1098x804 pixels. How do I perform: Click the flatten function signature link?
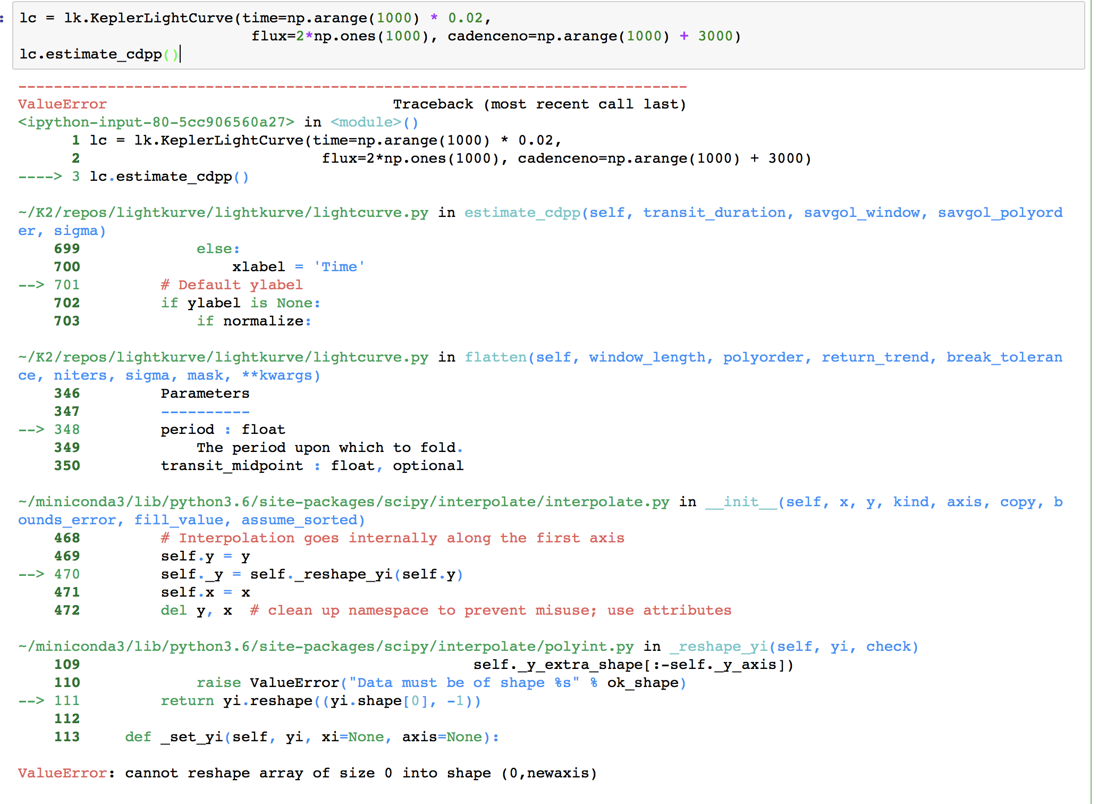tap(494, 357)
